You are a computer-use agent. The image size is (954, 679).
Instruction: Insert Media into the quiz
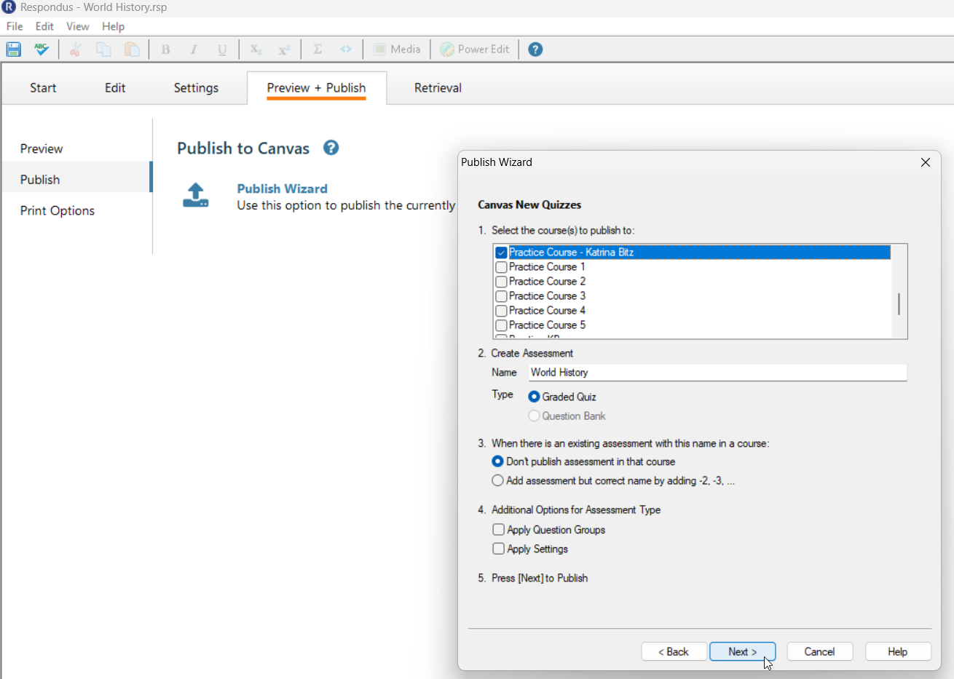tap(397, 49)
